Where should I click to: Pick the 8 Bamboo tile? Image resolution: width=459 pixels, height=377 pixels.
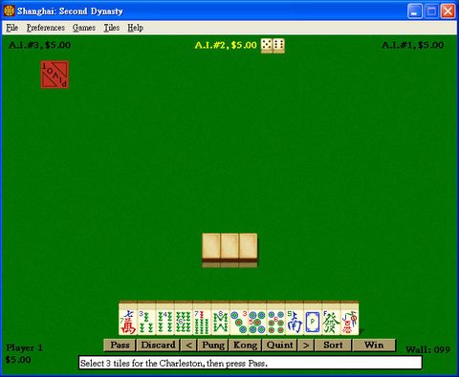pos(220,318)
